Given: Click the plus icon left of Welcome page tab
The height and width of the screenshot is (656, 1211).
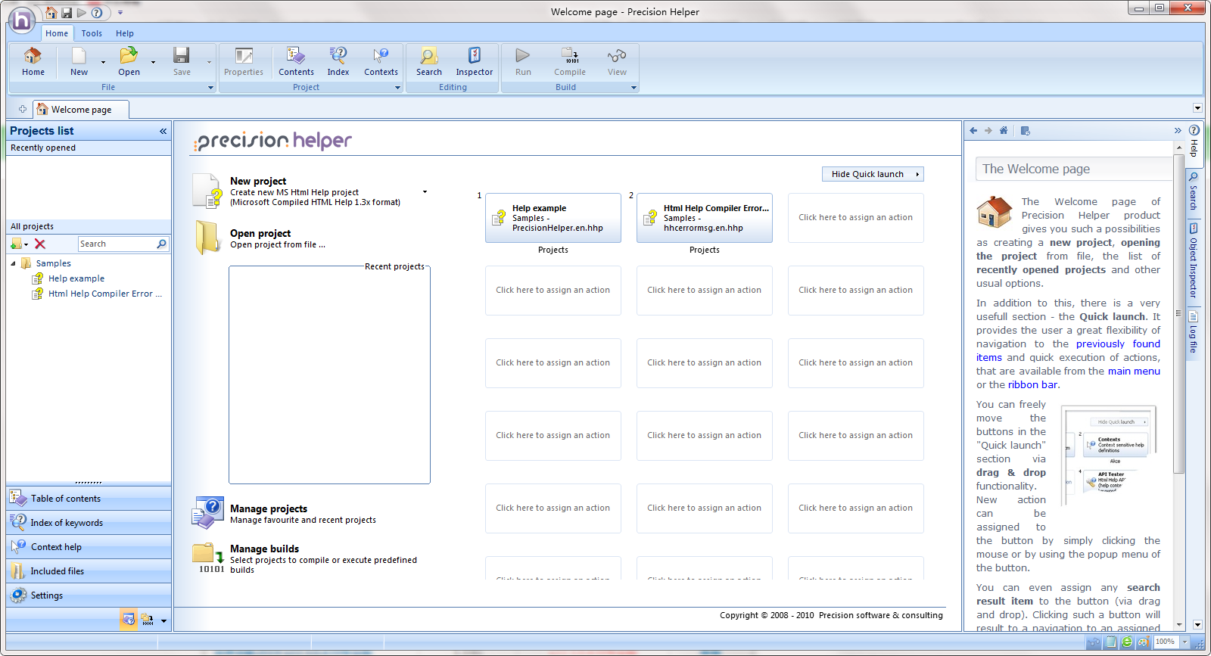Looking at the screenshot, I should 23,110.
